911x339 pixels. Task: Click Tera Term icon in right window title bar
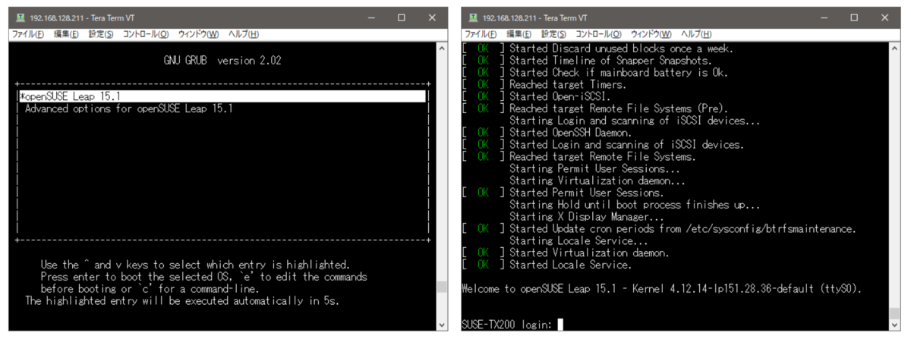(474, 17)
